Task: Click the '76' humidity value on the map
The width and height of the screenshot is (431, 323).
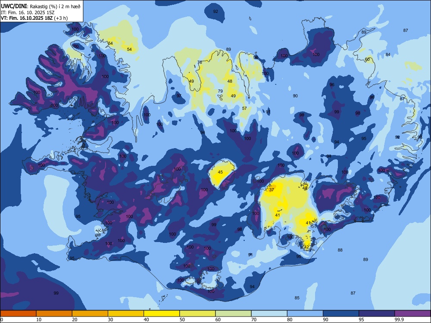Action: pos(200,62)
